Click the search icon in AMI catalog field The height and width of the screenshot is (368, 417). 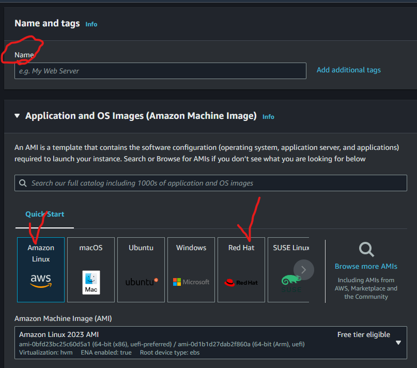pyautogui.click(x=23, y=183)
